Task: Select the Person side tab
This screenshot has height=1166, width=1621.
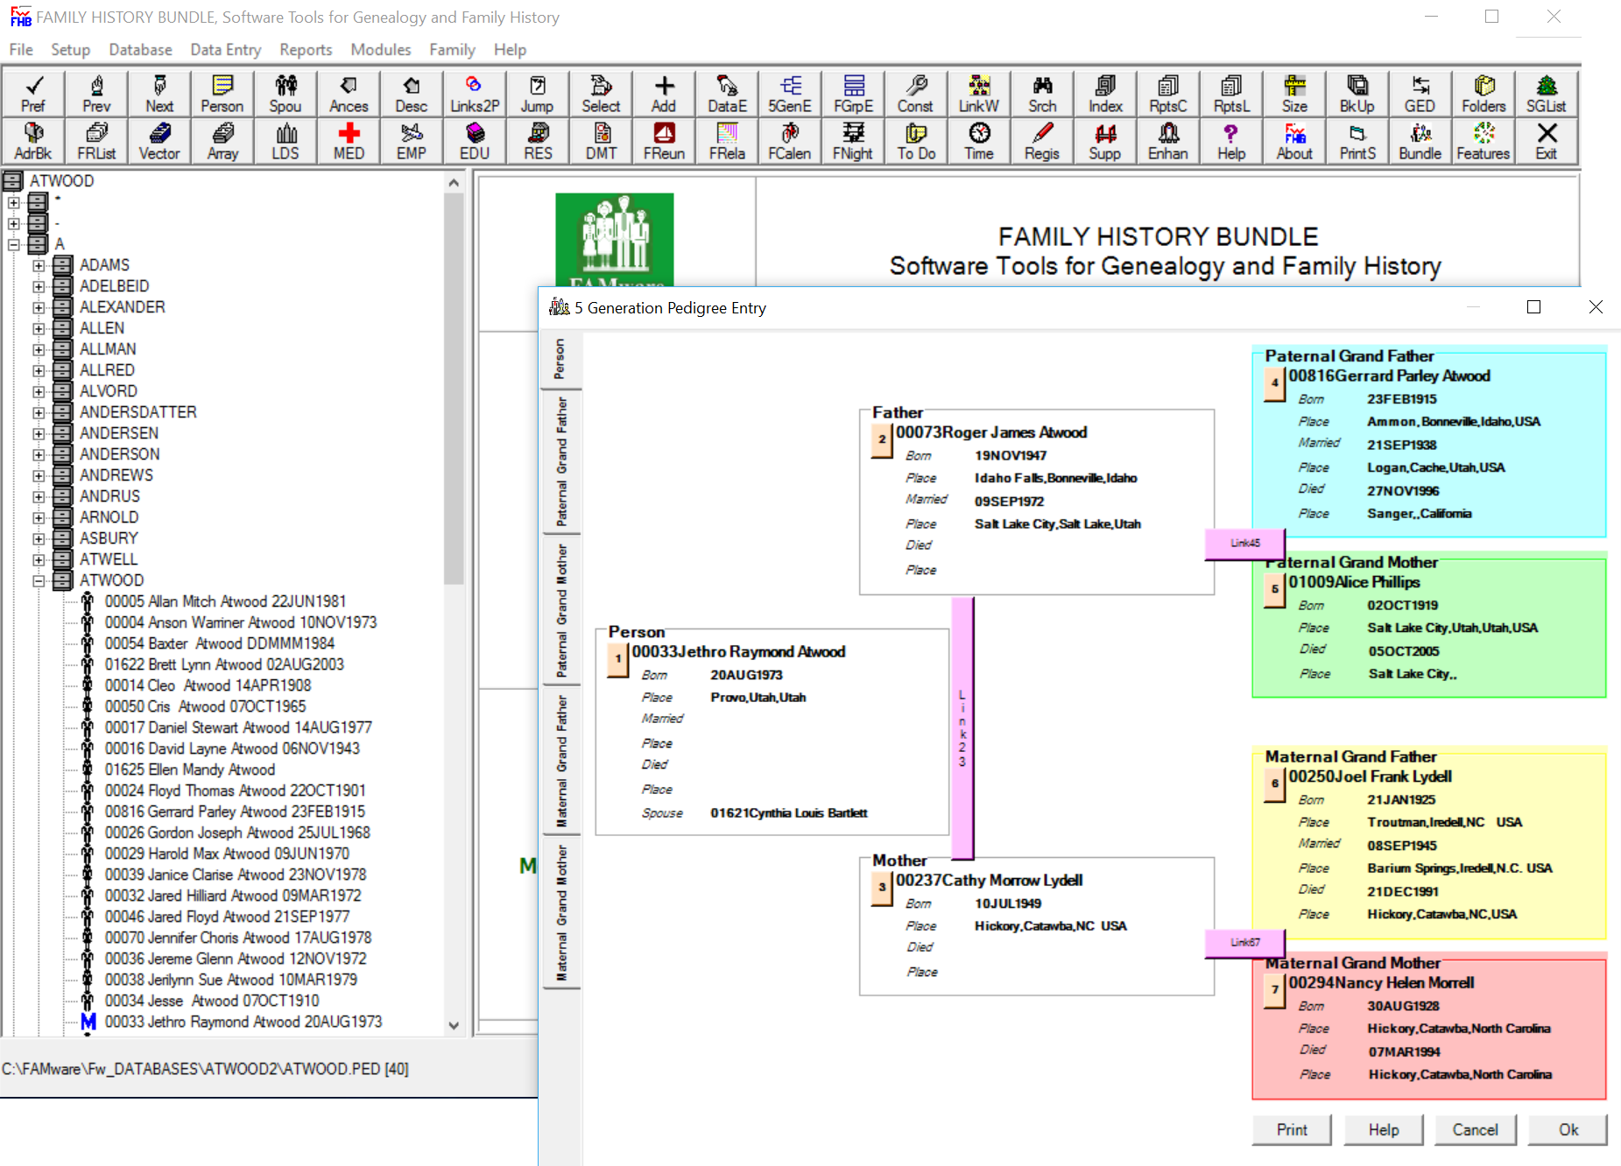Action: click(x=561, y=360)
